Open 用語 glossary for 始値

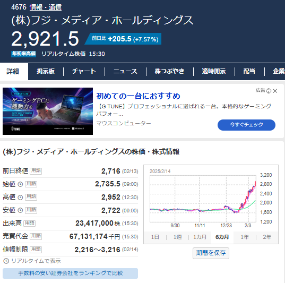(x=31, y=184)
